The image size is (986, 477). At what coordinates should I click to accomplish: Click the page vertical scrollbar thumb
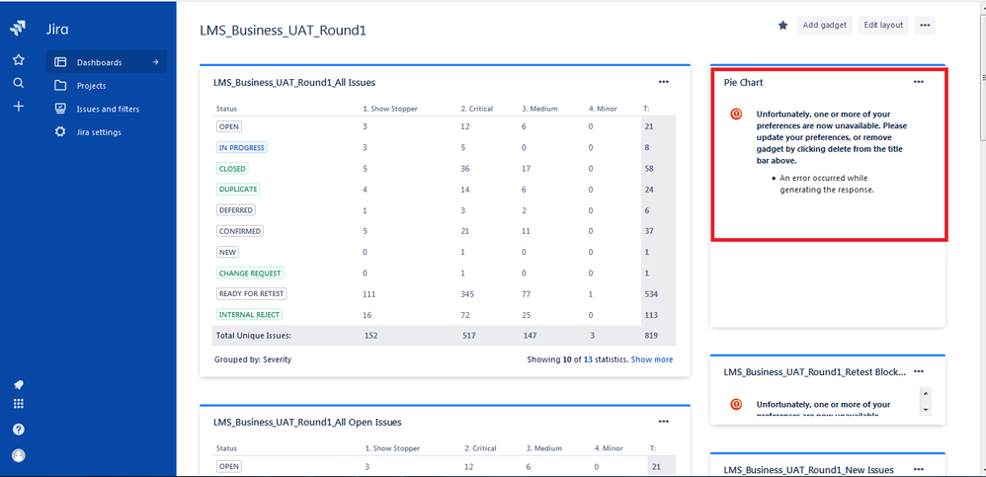982,77
